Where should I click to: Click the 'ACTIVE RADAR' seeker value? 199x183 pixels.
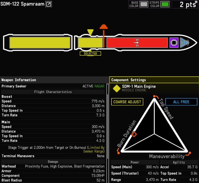(94, 86)
